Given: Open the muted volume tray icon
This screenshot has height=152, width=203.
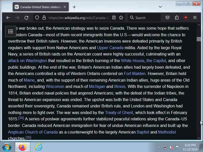Looking at the screenshot, I should (171, 147).
